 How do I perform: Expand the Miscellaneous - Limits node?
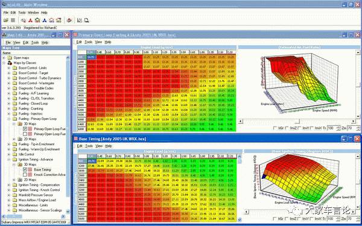pos(9,205)
